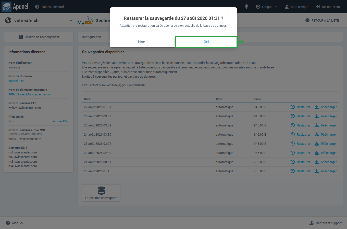This screenshot has height=229, width=347.
Task: Click download icon for 25 août 2026 backup
Action: 317,125
